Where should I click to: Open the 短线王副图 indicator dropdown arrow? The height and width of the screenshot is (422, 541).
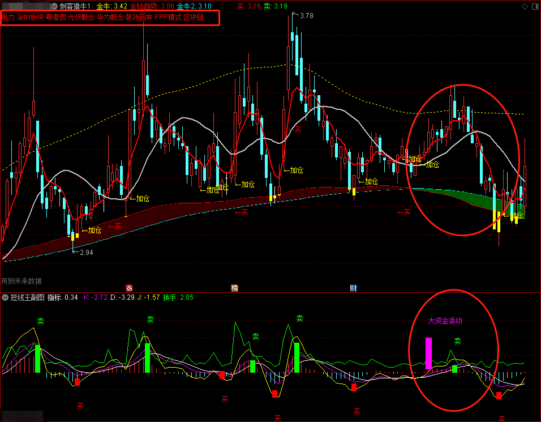[5, 297]
